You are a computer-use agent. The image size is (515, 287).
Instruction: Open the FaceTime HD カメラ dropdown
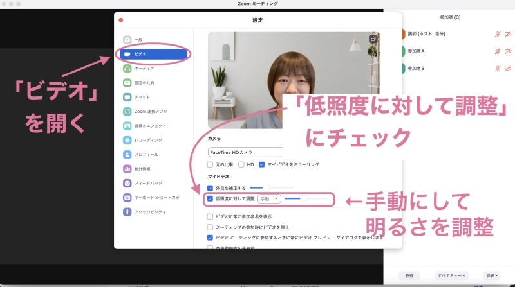(245, 152)
